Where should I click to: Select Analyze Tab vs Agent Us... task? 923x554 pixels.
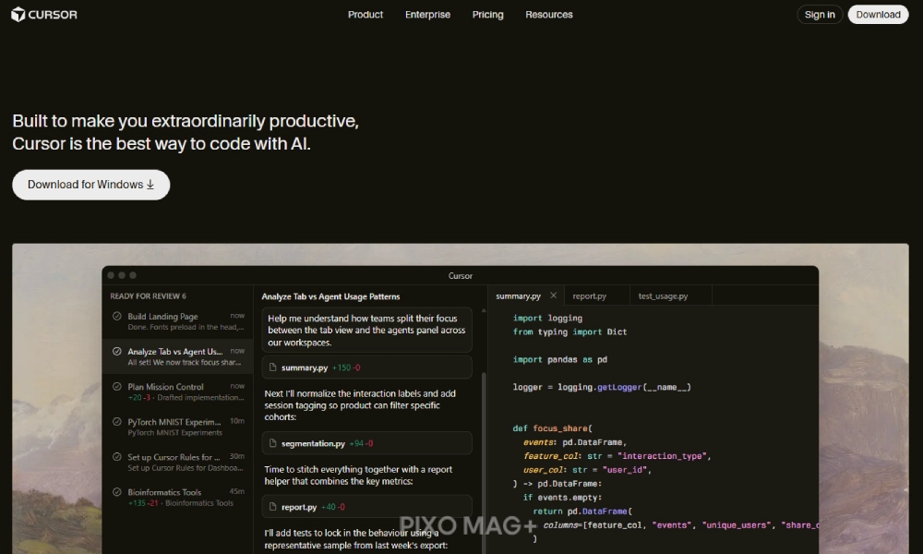point(178,356)
